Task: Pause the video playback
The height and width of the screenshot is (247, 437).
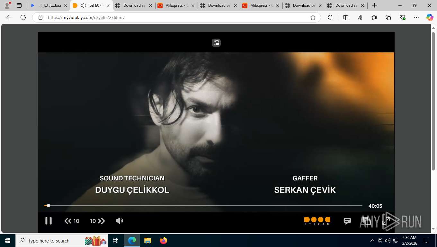Action: 49,221
